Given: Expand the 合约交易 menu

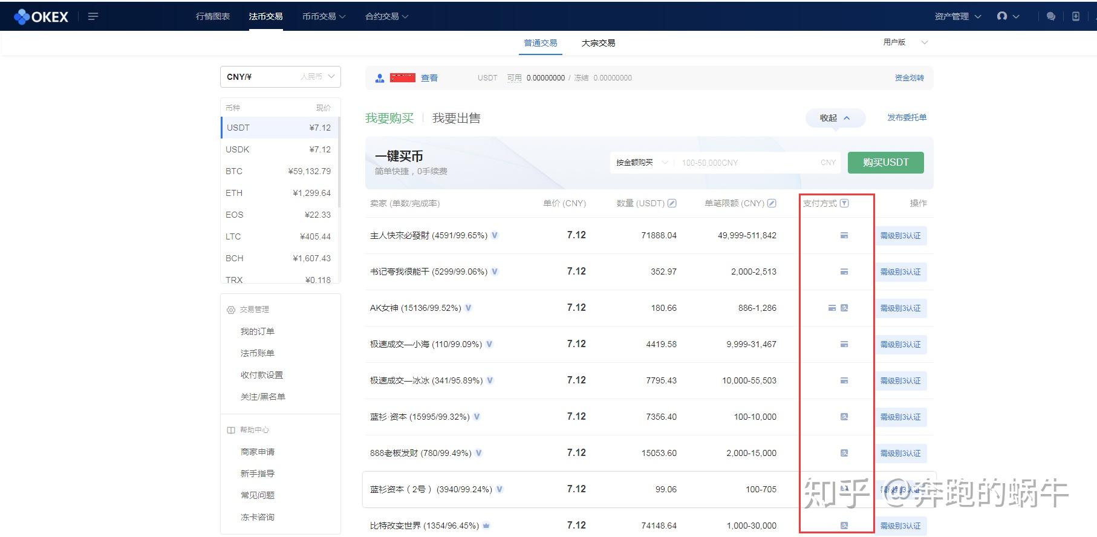Looking at the screenshot, I should click(386, 16).
